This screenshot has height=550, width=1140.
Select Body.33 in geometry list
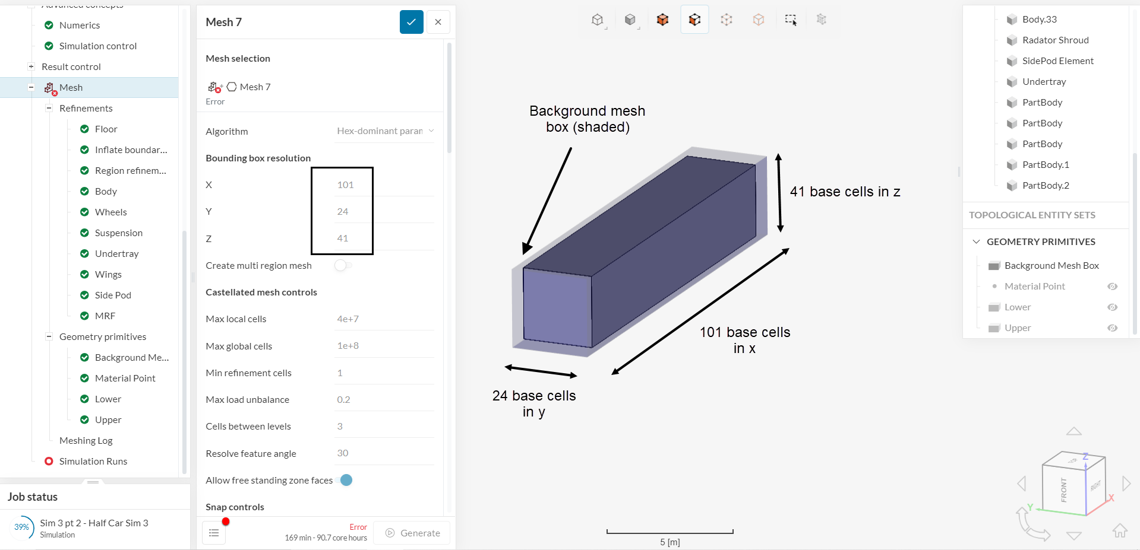pyautogui.click(x=1040, y=20)
